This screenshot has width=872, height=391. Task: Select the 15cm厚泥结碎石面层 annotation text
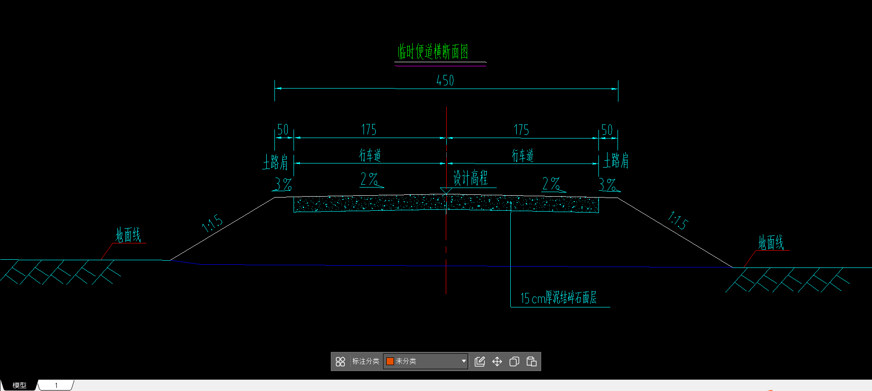(x=558, y=298)
